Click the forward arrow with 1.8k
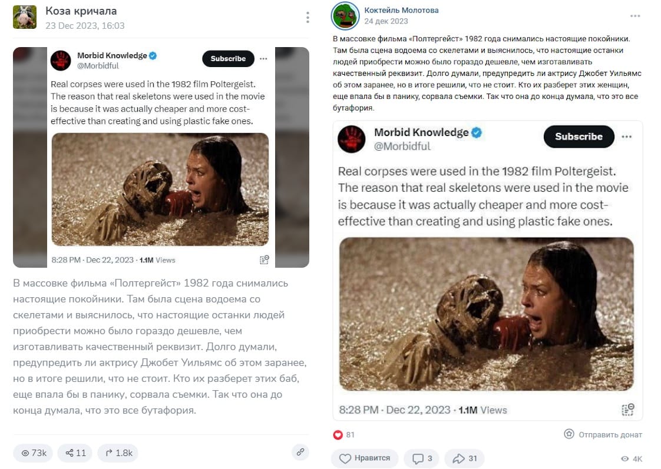The width and height of the screenshot is (661, 469). 118,453
